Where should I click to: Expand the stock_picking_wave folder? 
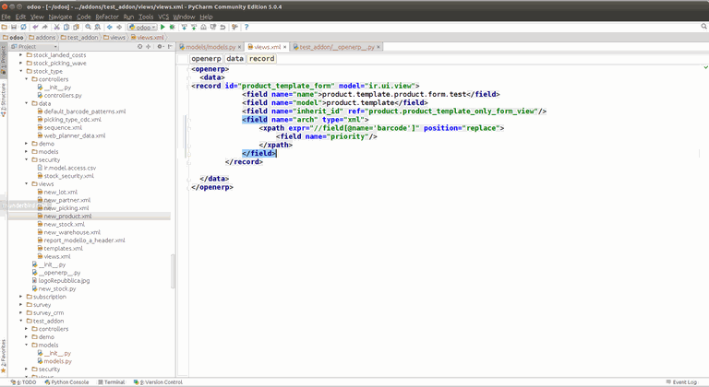pyautogui.click(x=21, y=63)
